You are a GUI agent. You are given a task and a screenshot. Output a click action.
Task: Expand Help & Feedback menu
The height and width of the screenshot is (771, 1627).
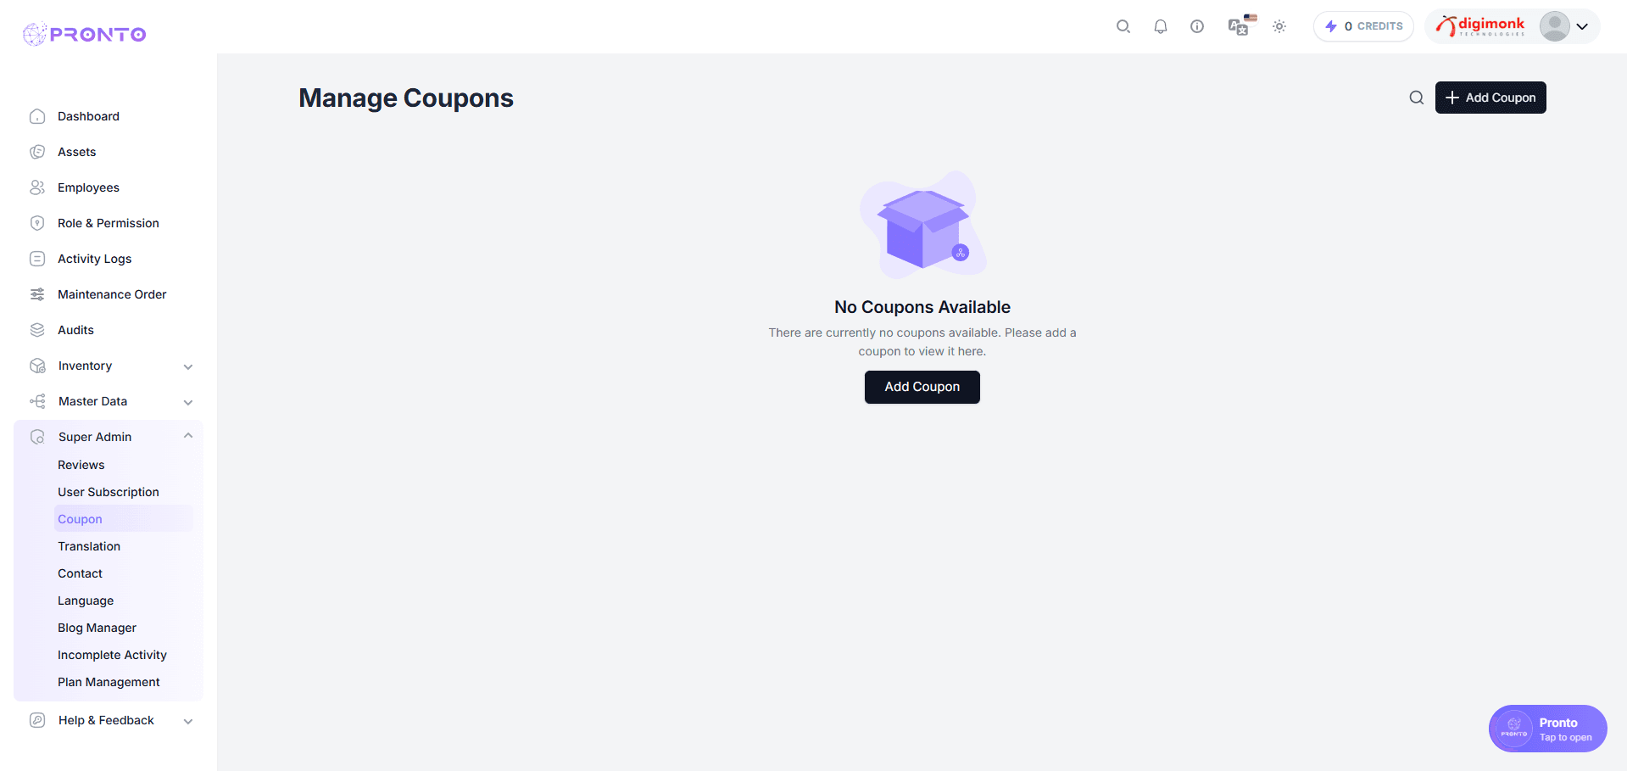click(188, 721)
